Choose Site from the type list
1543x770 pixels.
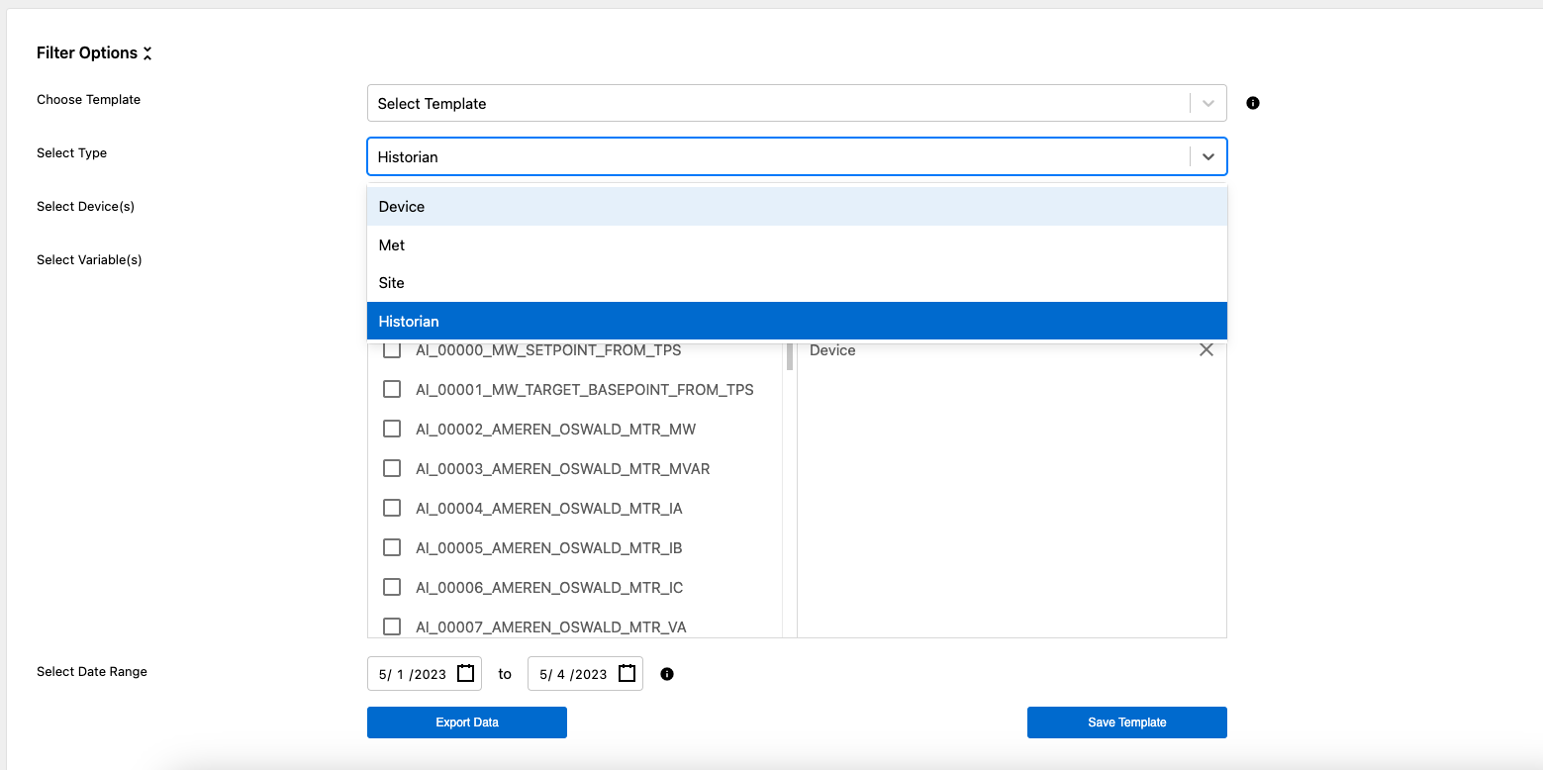(797, 283)
